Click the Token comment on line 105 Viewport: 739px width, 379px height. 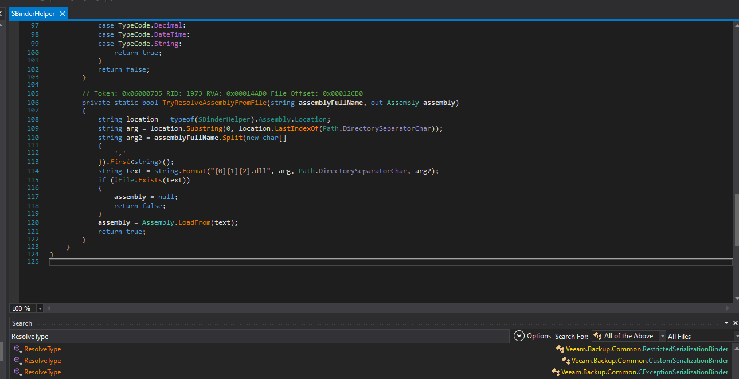(x=222, y=93)
